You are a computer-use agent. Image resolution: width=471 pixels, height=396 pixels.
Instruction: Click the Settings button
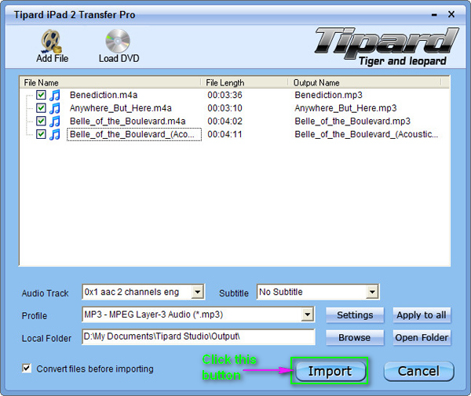tap(355, 315)
